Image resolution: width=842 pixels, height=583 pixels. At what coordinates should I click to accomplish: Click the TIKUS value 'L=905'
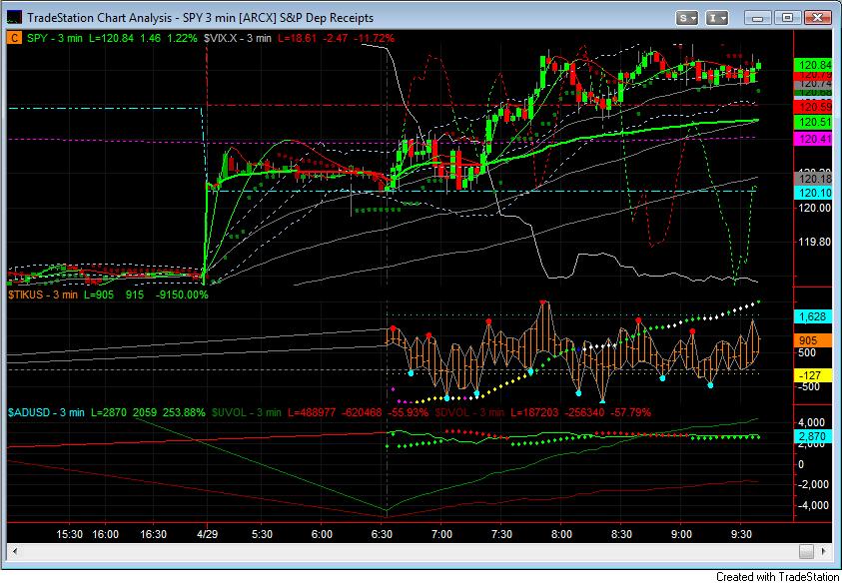pos(98,294)
